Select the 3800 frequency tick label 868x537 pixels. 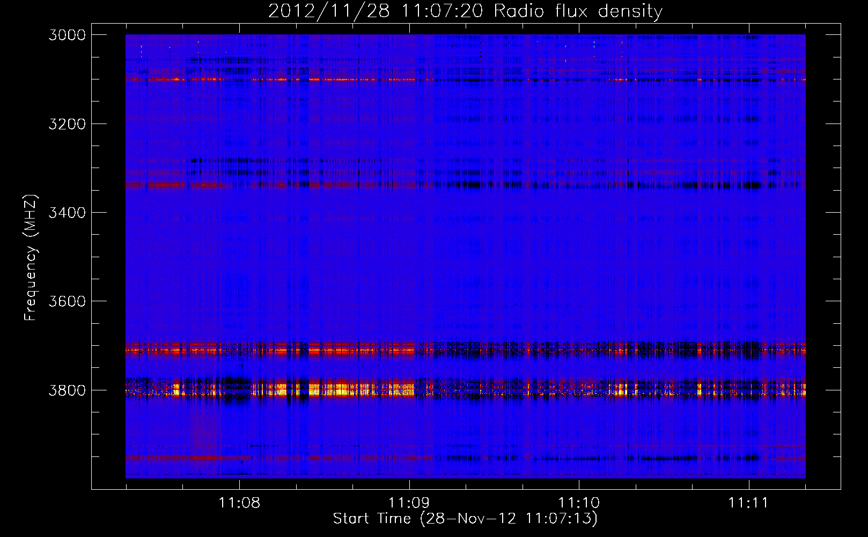pos(67,390)
